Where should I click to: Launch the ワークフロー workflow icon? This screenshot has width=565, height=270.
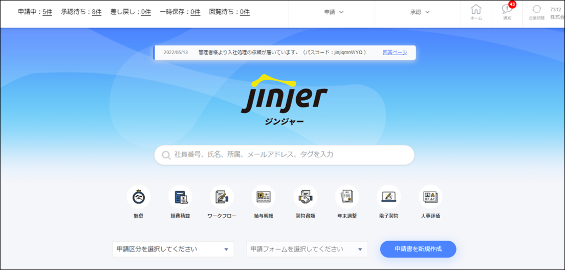click(x=222, y=197)
